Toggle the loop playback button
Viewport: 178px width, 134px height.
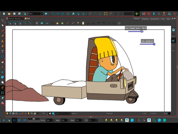[14, 120]
